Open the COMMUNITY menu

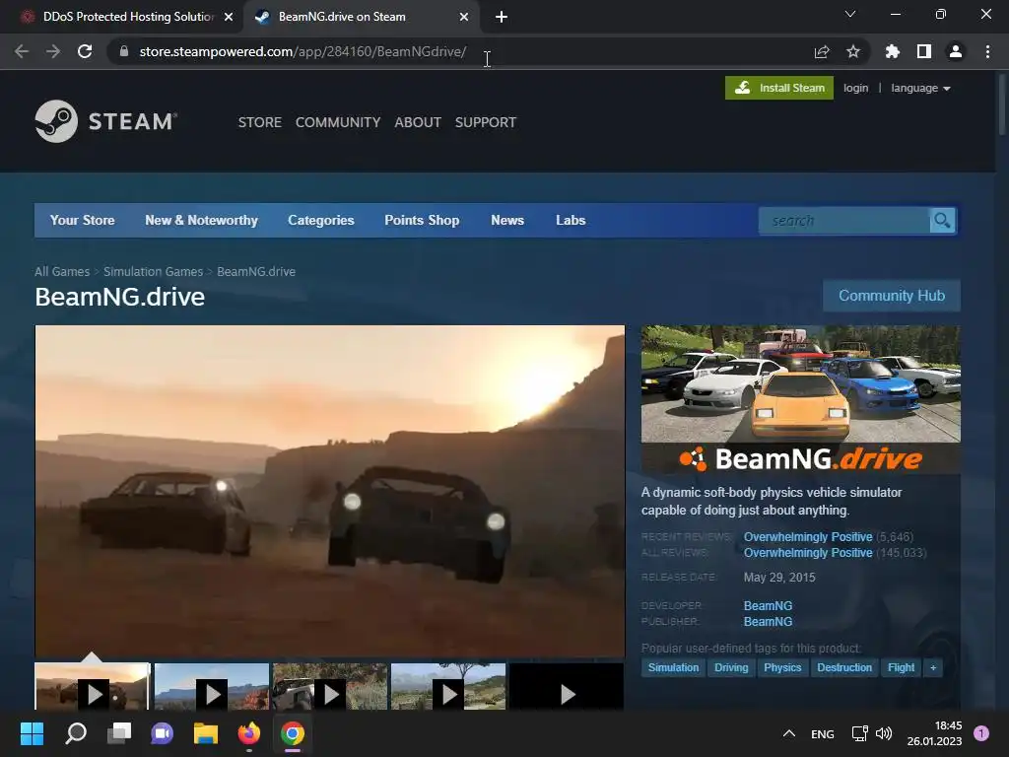point(338,122)
